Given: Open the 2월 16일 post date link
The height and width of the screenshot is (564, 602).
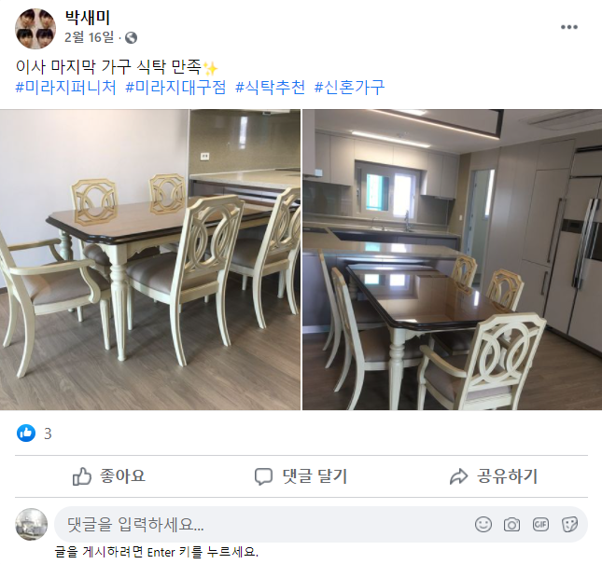Looking at the screenshot, I should (x=89, y=37).
